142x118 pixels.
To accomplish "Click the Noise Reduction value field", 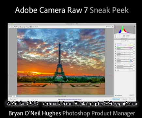I will pos(131,65).
